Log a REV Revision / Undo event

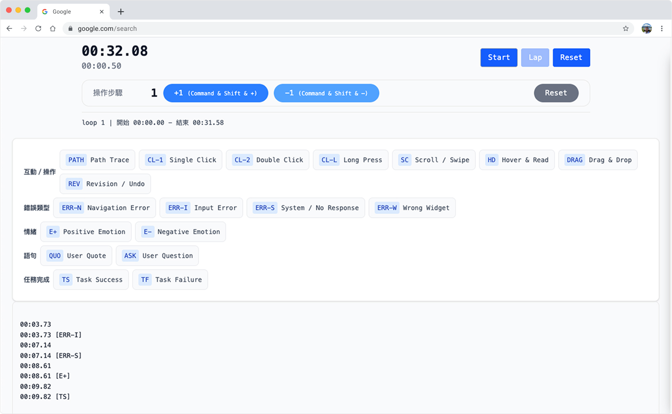(105, 183)
